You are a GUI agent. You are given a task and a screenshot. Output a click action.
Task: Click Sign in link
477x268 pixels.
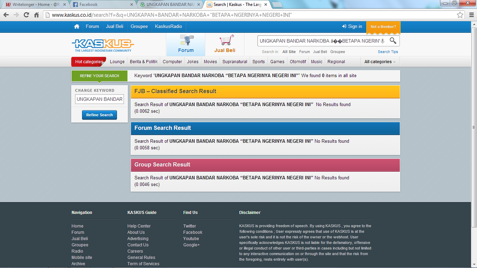[352, 26]
